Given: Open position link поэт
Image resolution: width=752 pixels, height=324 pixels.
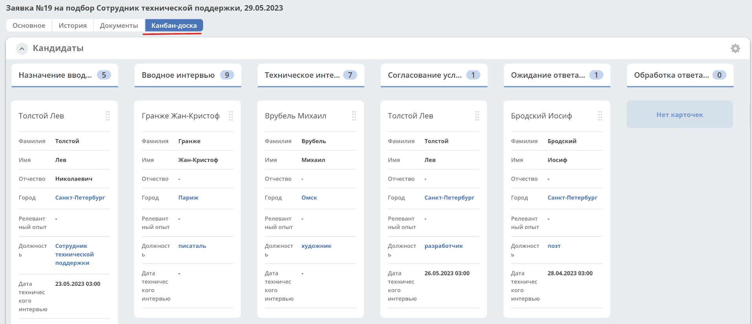Looking at the screenshot, I should tap(554, 246).
